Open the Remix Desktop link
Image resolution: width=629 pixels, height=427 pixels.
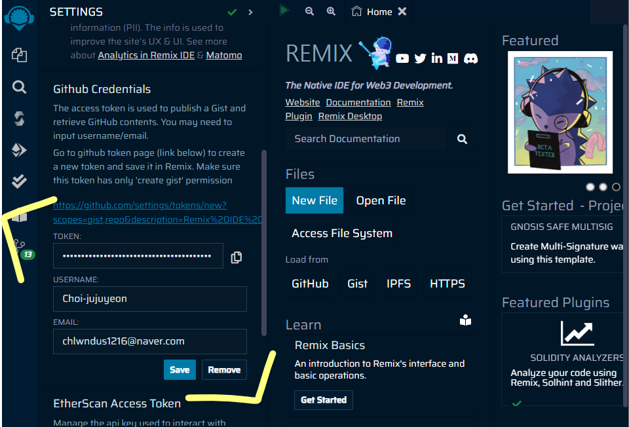(x=350, y=117)
